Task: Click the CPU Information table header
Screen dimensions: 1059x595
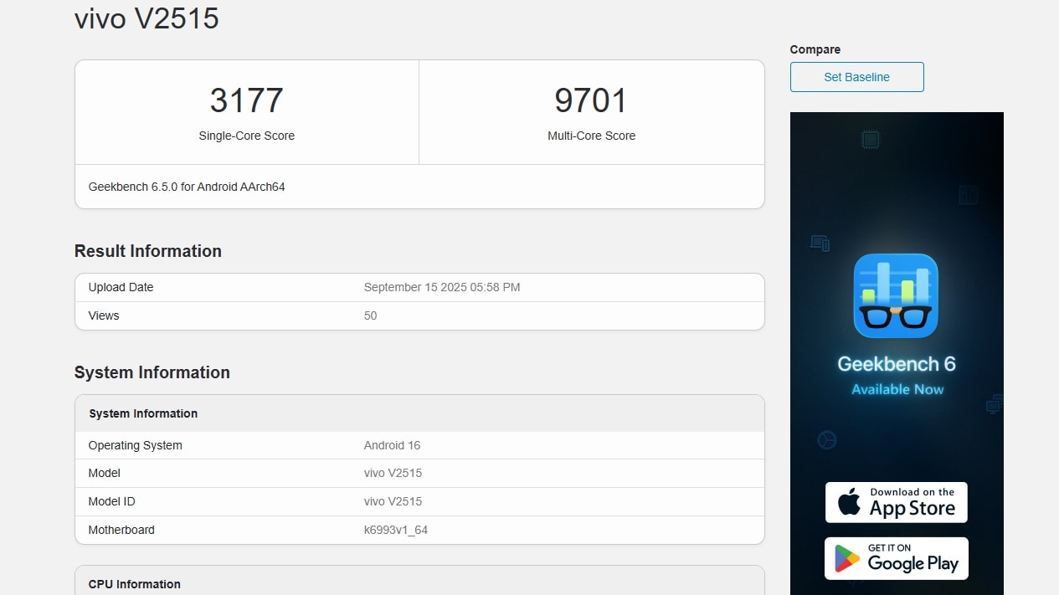Action: pos(135,584)
